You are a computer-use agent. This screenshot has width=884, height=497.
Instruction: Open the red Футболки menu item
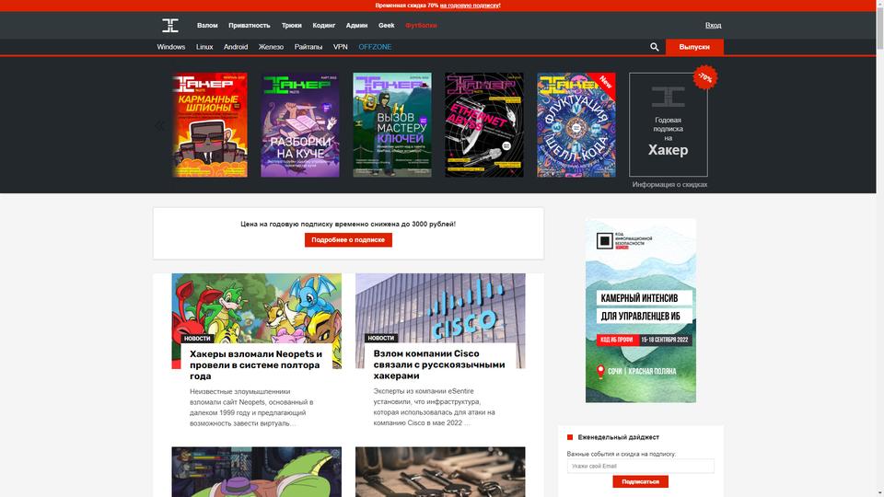coord(421,26)
